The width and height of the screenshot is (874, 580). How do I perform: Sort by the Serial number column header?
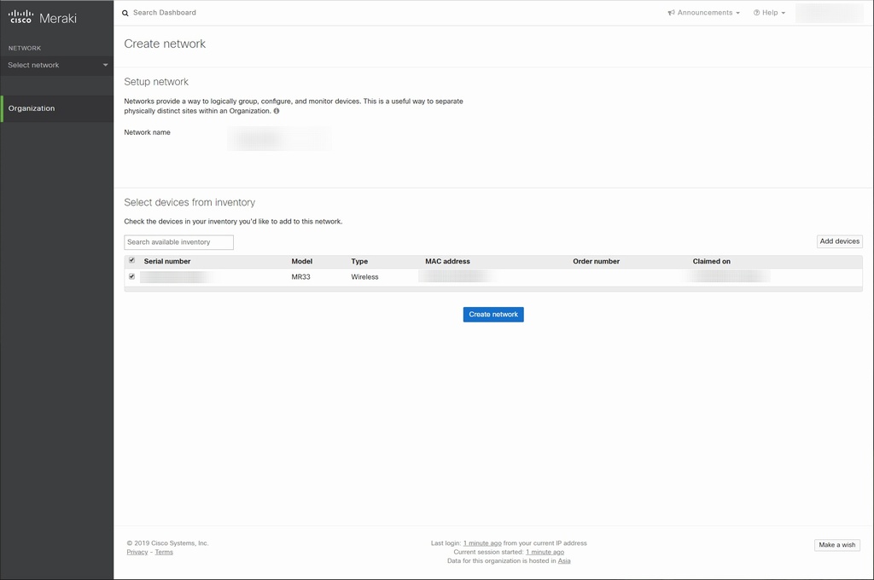point(167,261)
